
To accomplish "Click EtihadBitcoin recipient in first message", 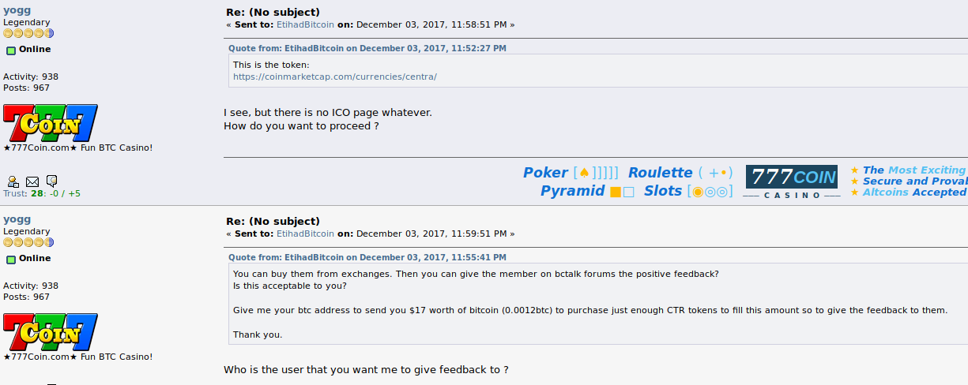I will tap(305, 24).
